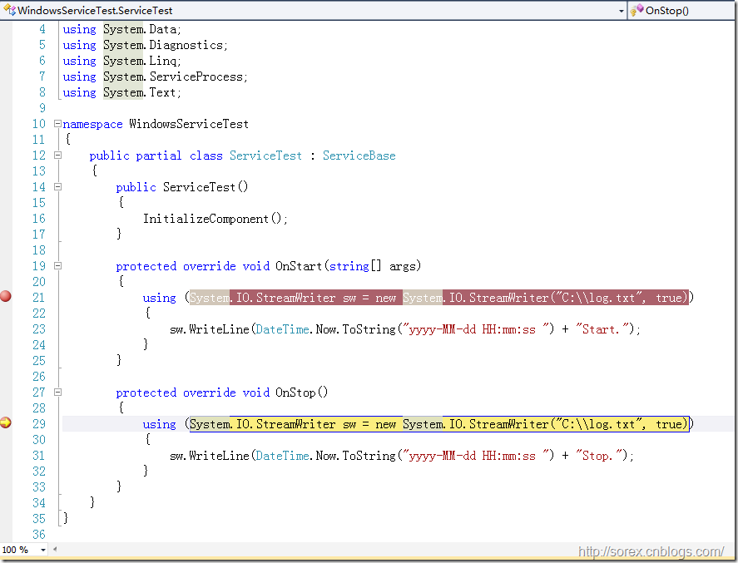Collapse the ServiceTest() constructor region
This screenshot has width=738, height=563.
pyautogui.click(x=57, y=187)
